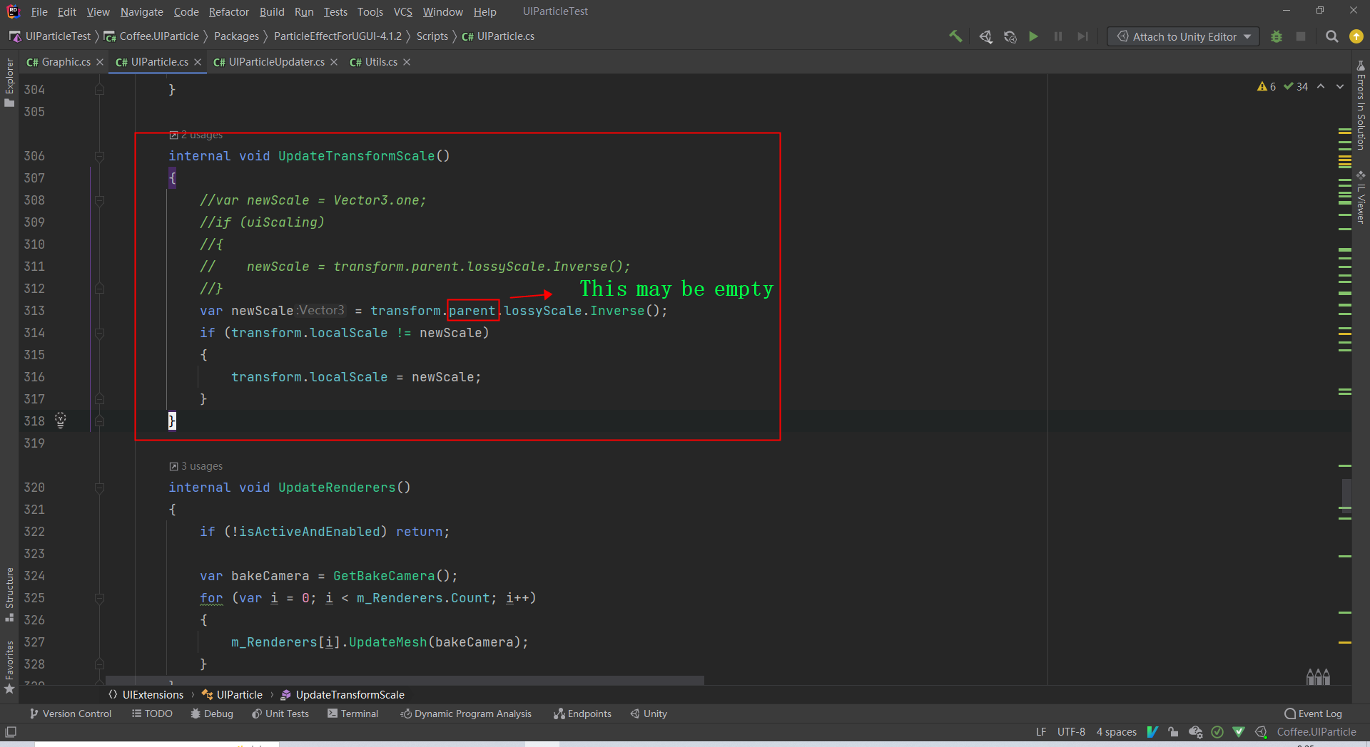Collapse the UpdateRenderers method with its fold arrow
The height and width of the screenshot is (747, 1370).
pos(100,488)
